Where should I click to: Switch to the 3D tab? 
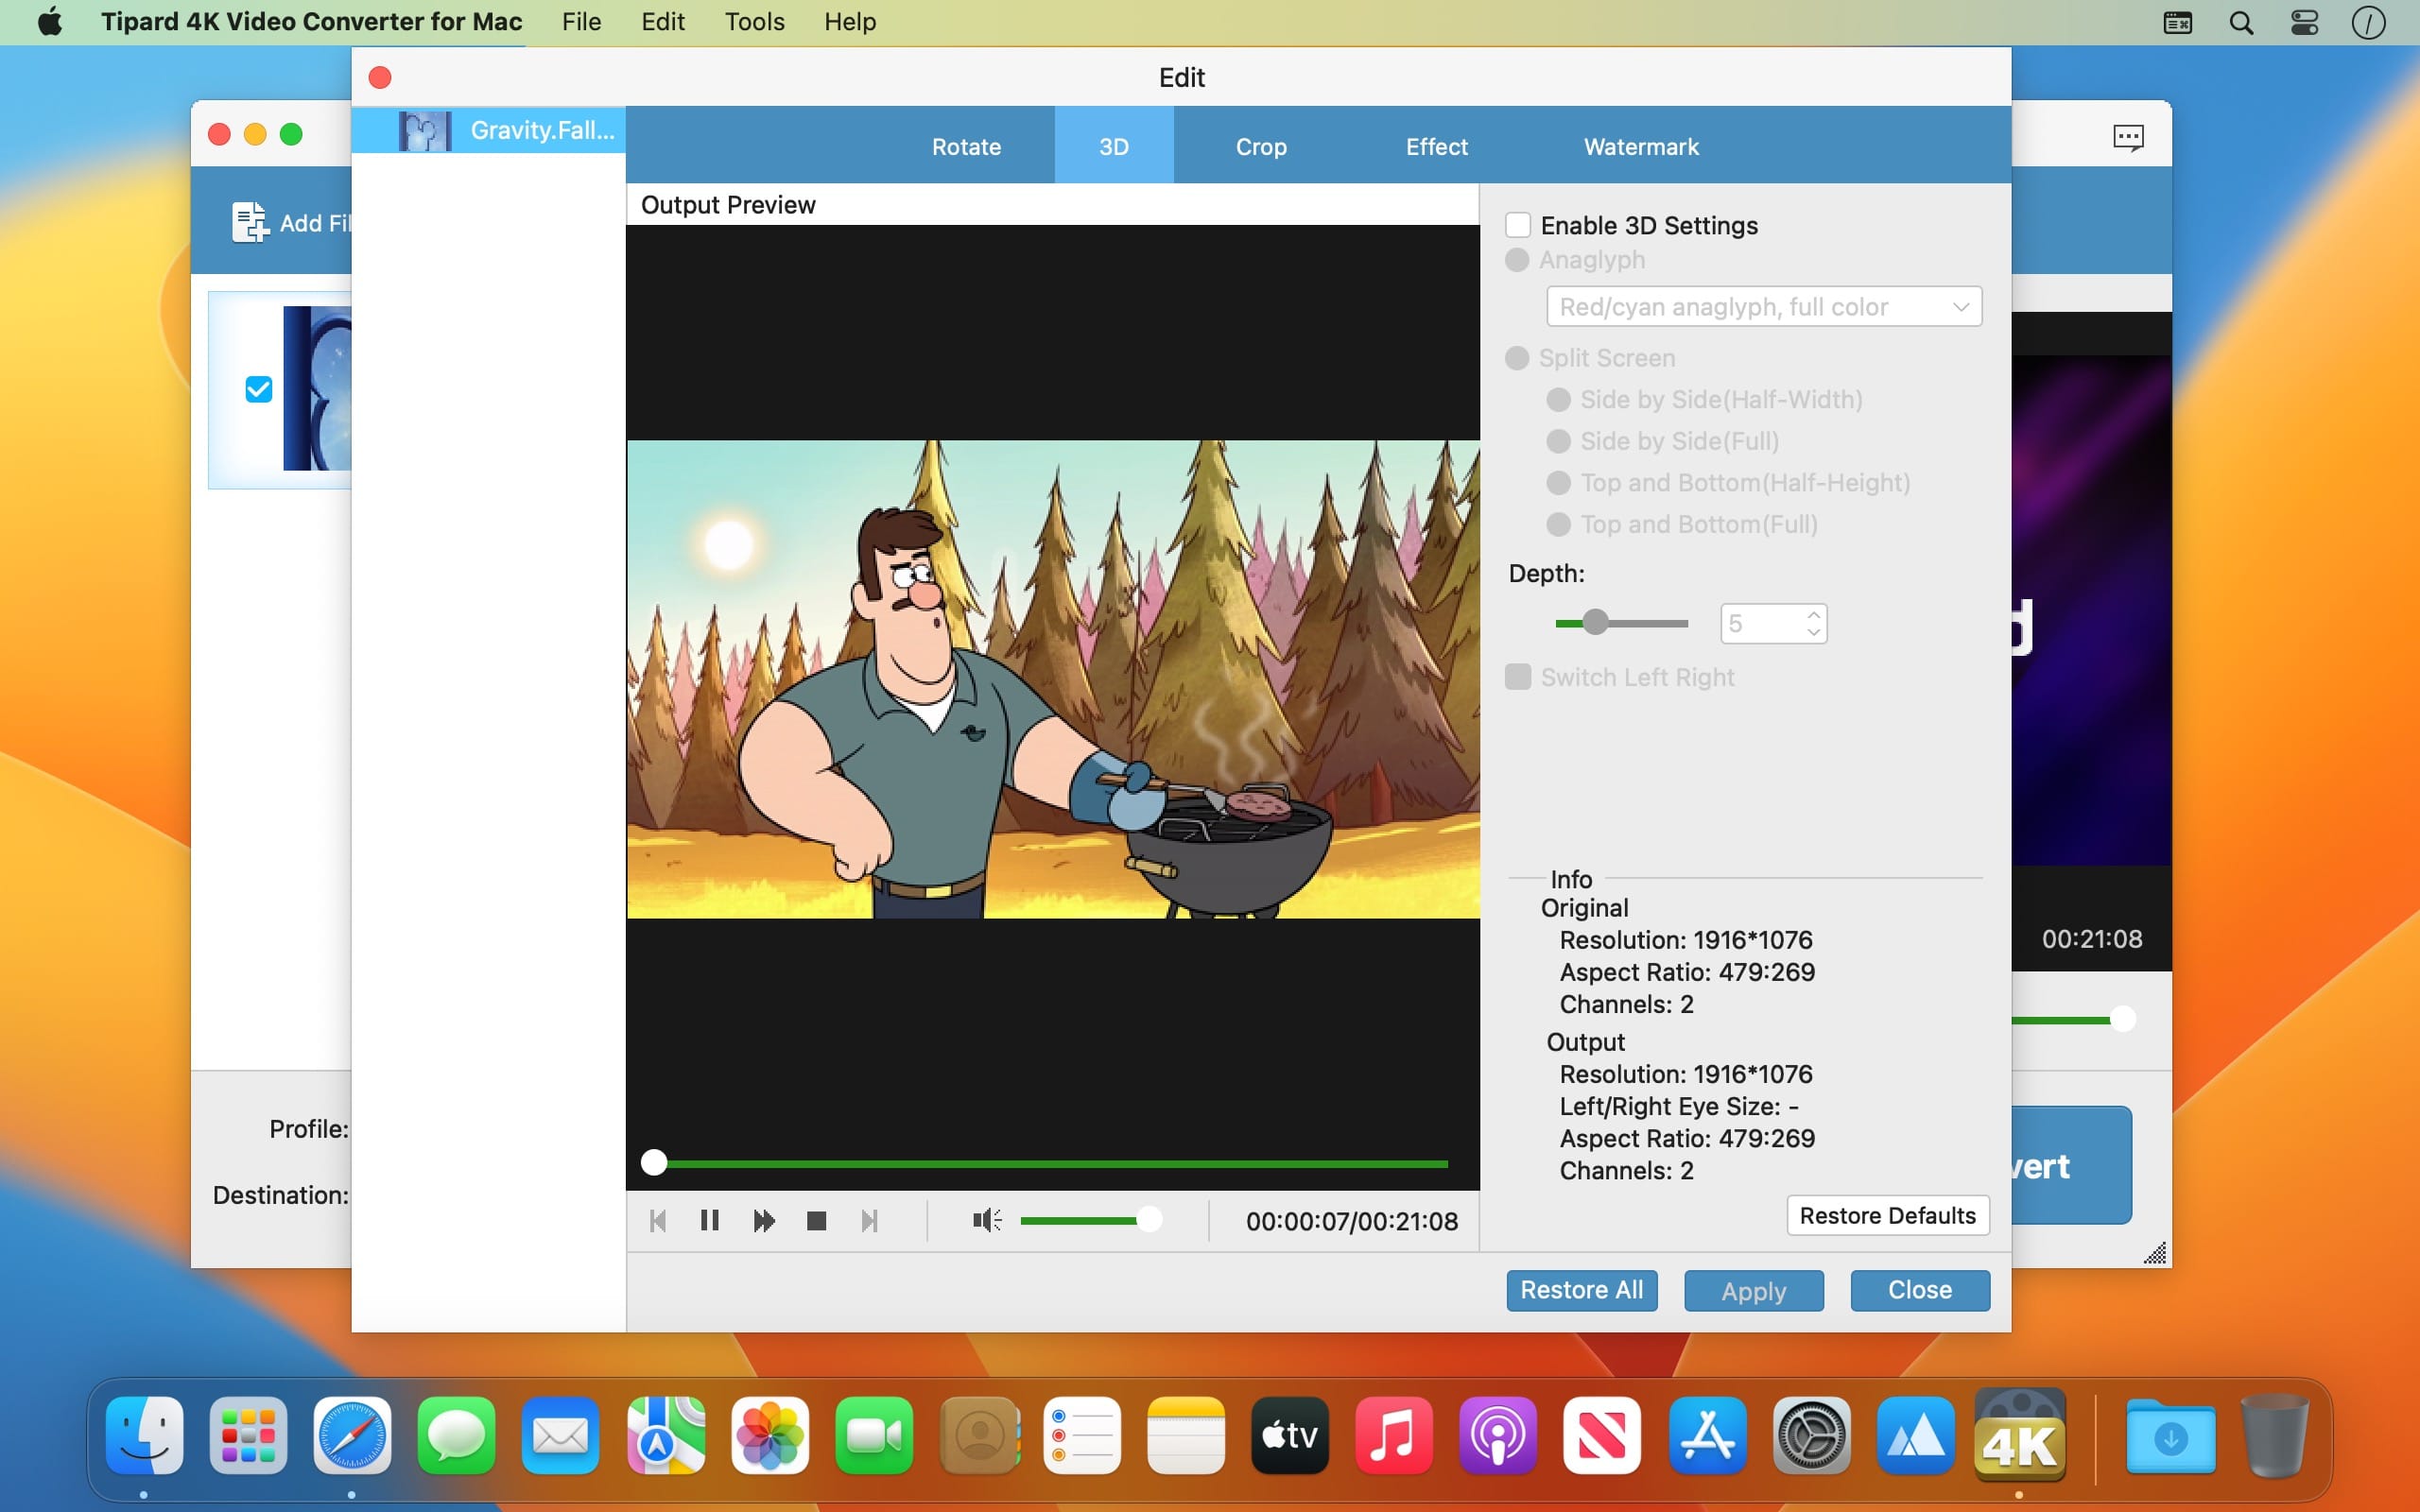pyautogui.click(x=1114, y=146)
